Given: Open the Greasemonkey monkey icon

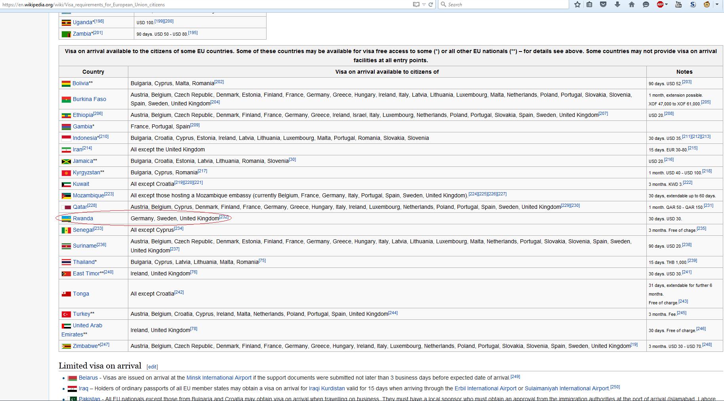Looking at the screenshot, I should 707,5.
